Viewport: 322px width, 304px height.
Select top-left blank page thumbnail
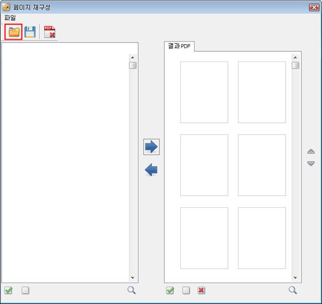[x=204, y=92]
